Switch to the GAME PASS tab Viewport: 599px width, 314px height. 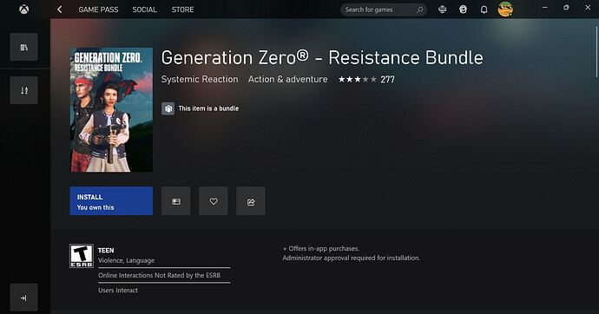pyautogui.click(x=98, y=10)
